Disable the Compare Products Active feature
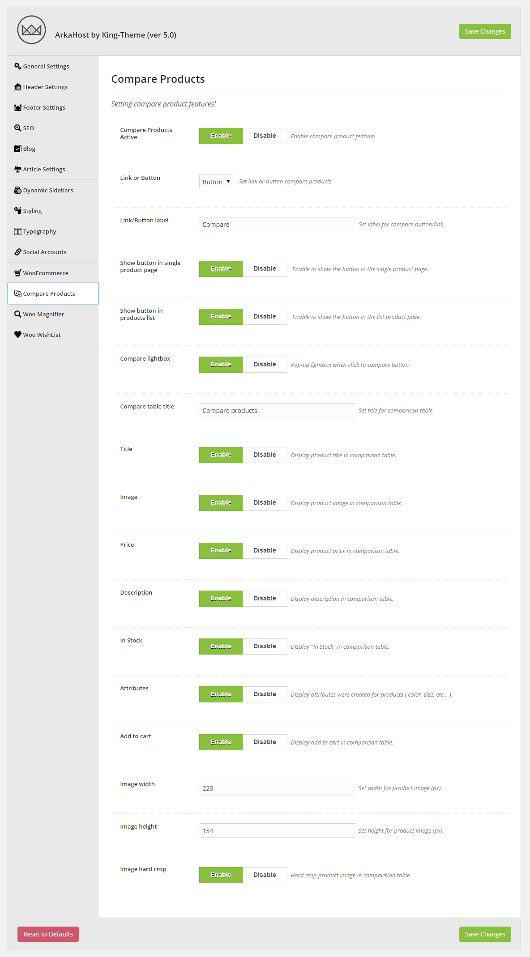 [265, 136]
